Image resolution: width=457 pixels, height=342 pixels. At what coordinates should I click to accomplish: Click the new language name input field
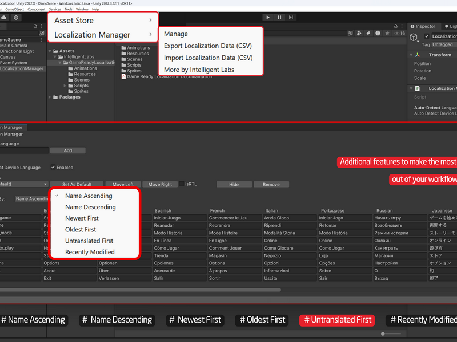[24, 150]
